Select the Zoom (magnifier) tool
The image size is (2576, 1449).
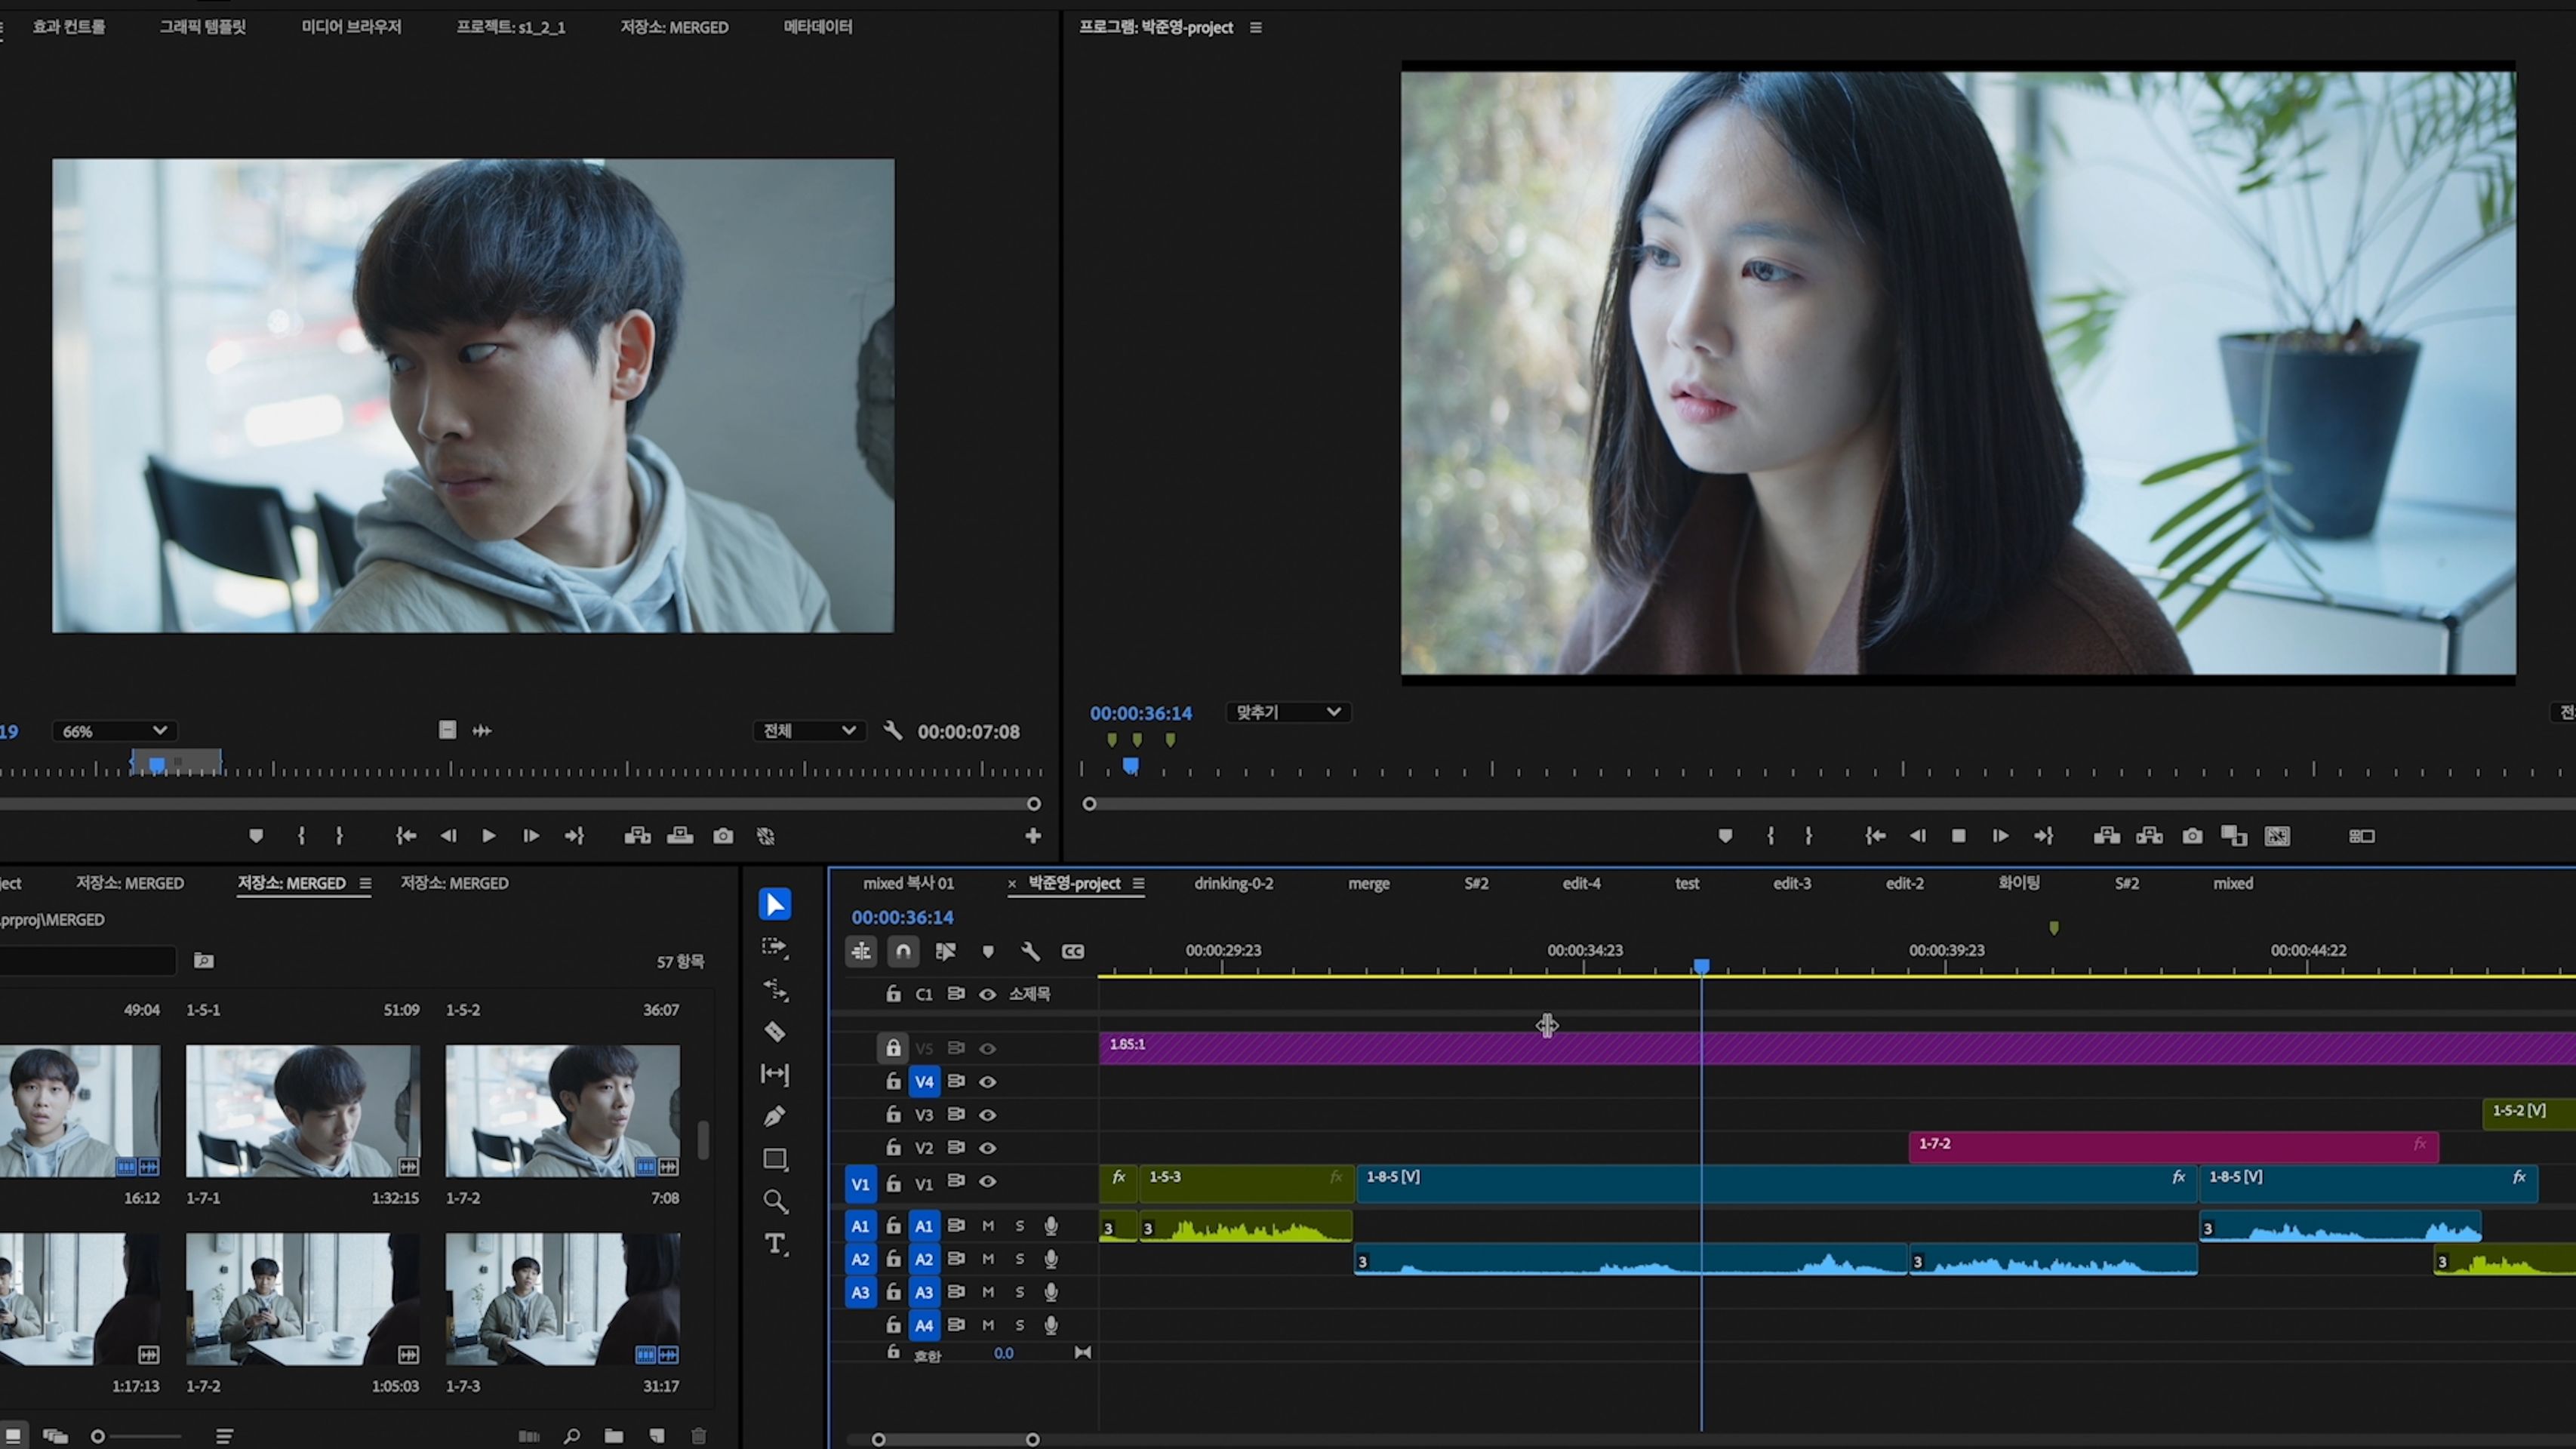(775, 1201)
